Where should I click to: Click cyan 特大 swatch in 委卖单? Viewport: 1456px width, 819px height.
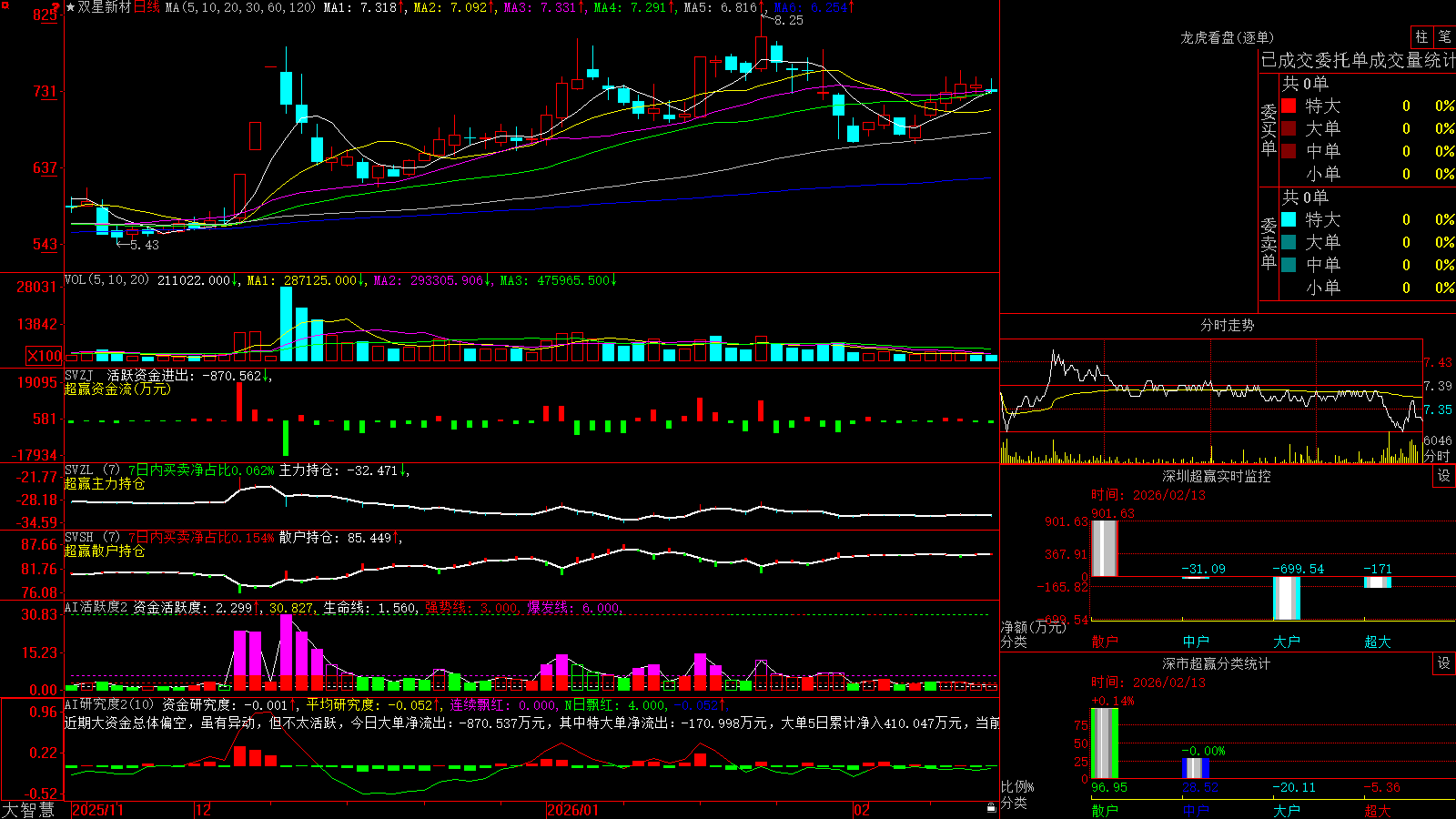click(x=1289, y=219)
